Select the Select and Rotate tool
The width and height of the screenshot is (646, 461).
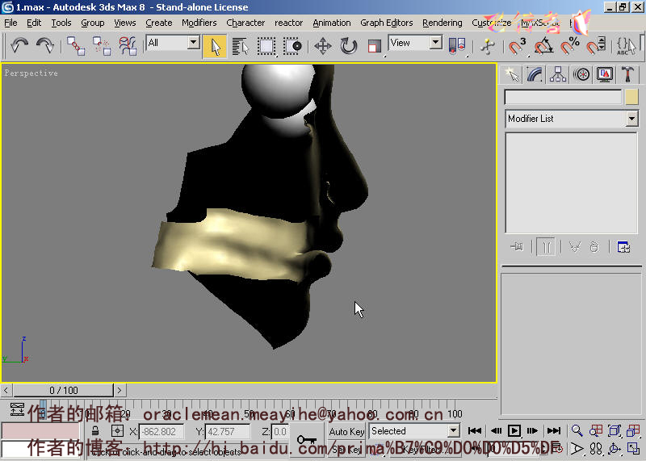pyautogui.click(x=349, y=46)
